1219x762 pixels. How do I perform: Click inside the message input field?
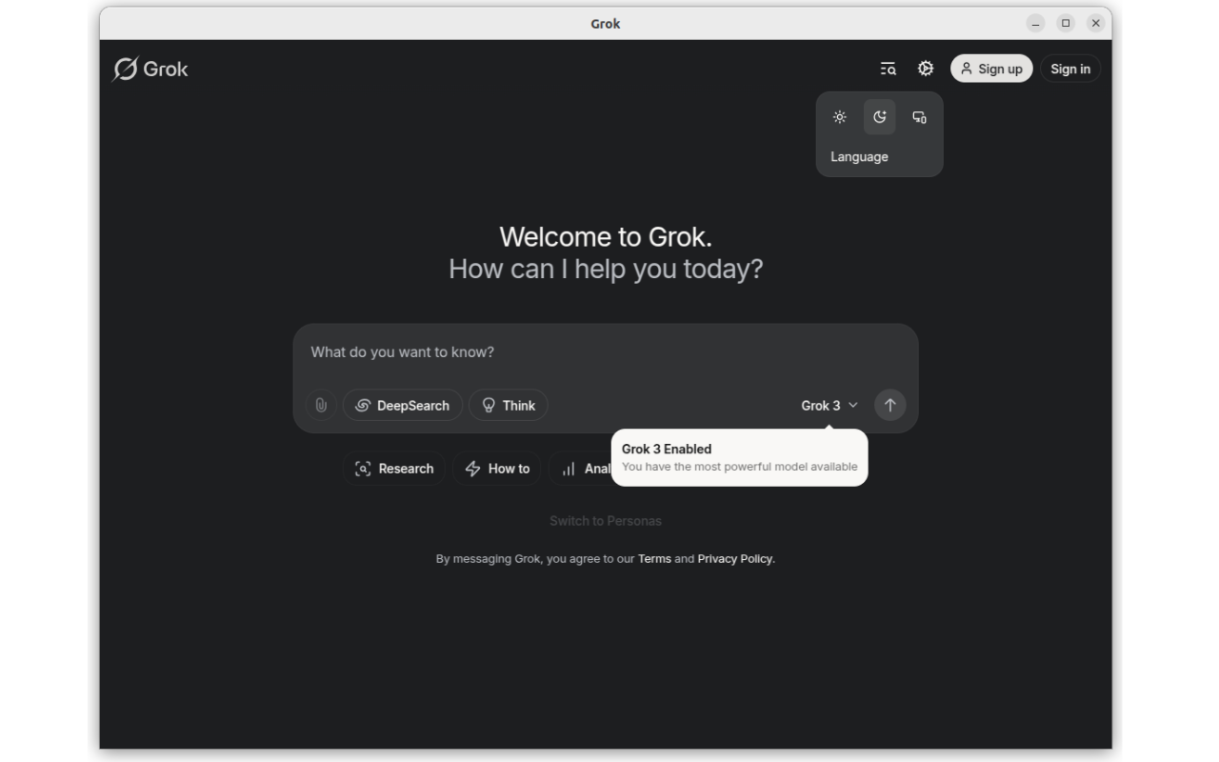[x=571, y=351]
